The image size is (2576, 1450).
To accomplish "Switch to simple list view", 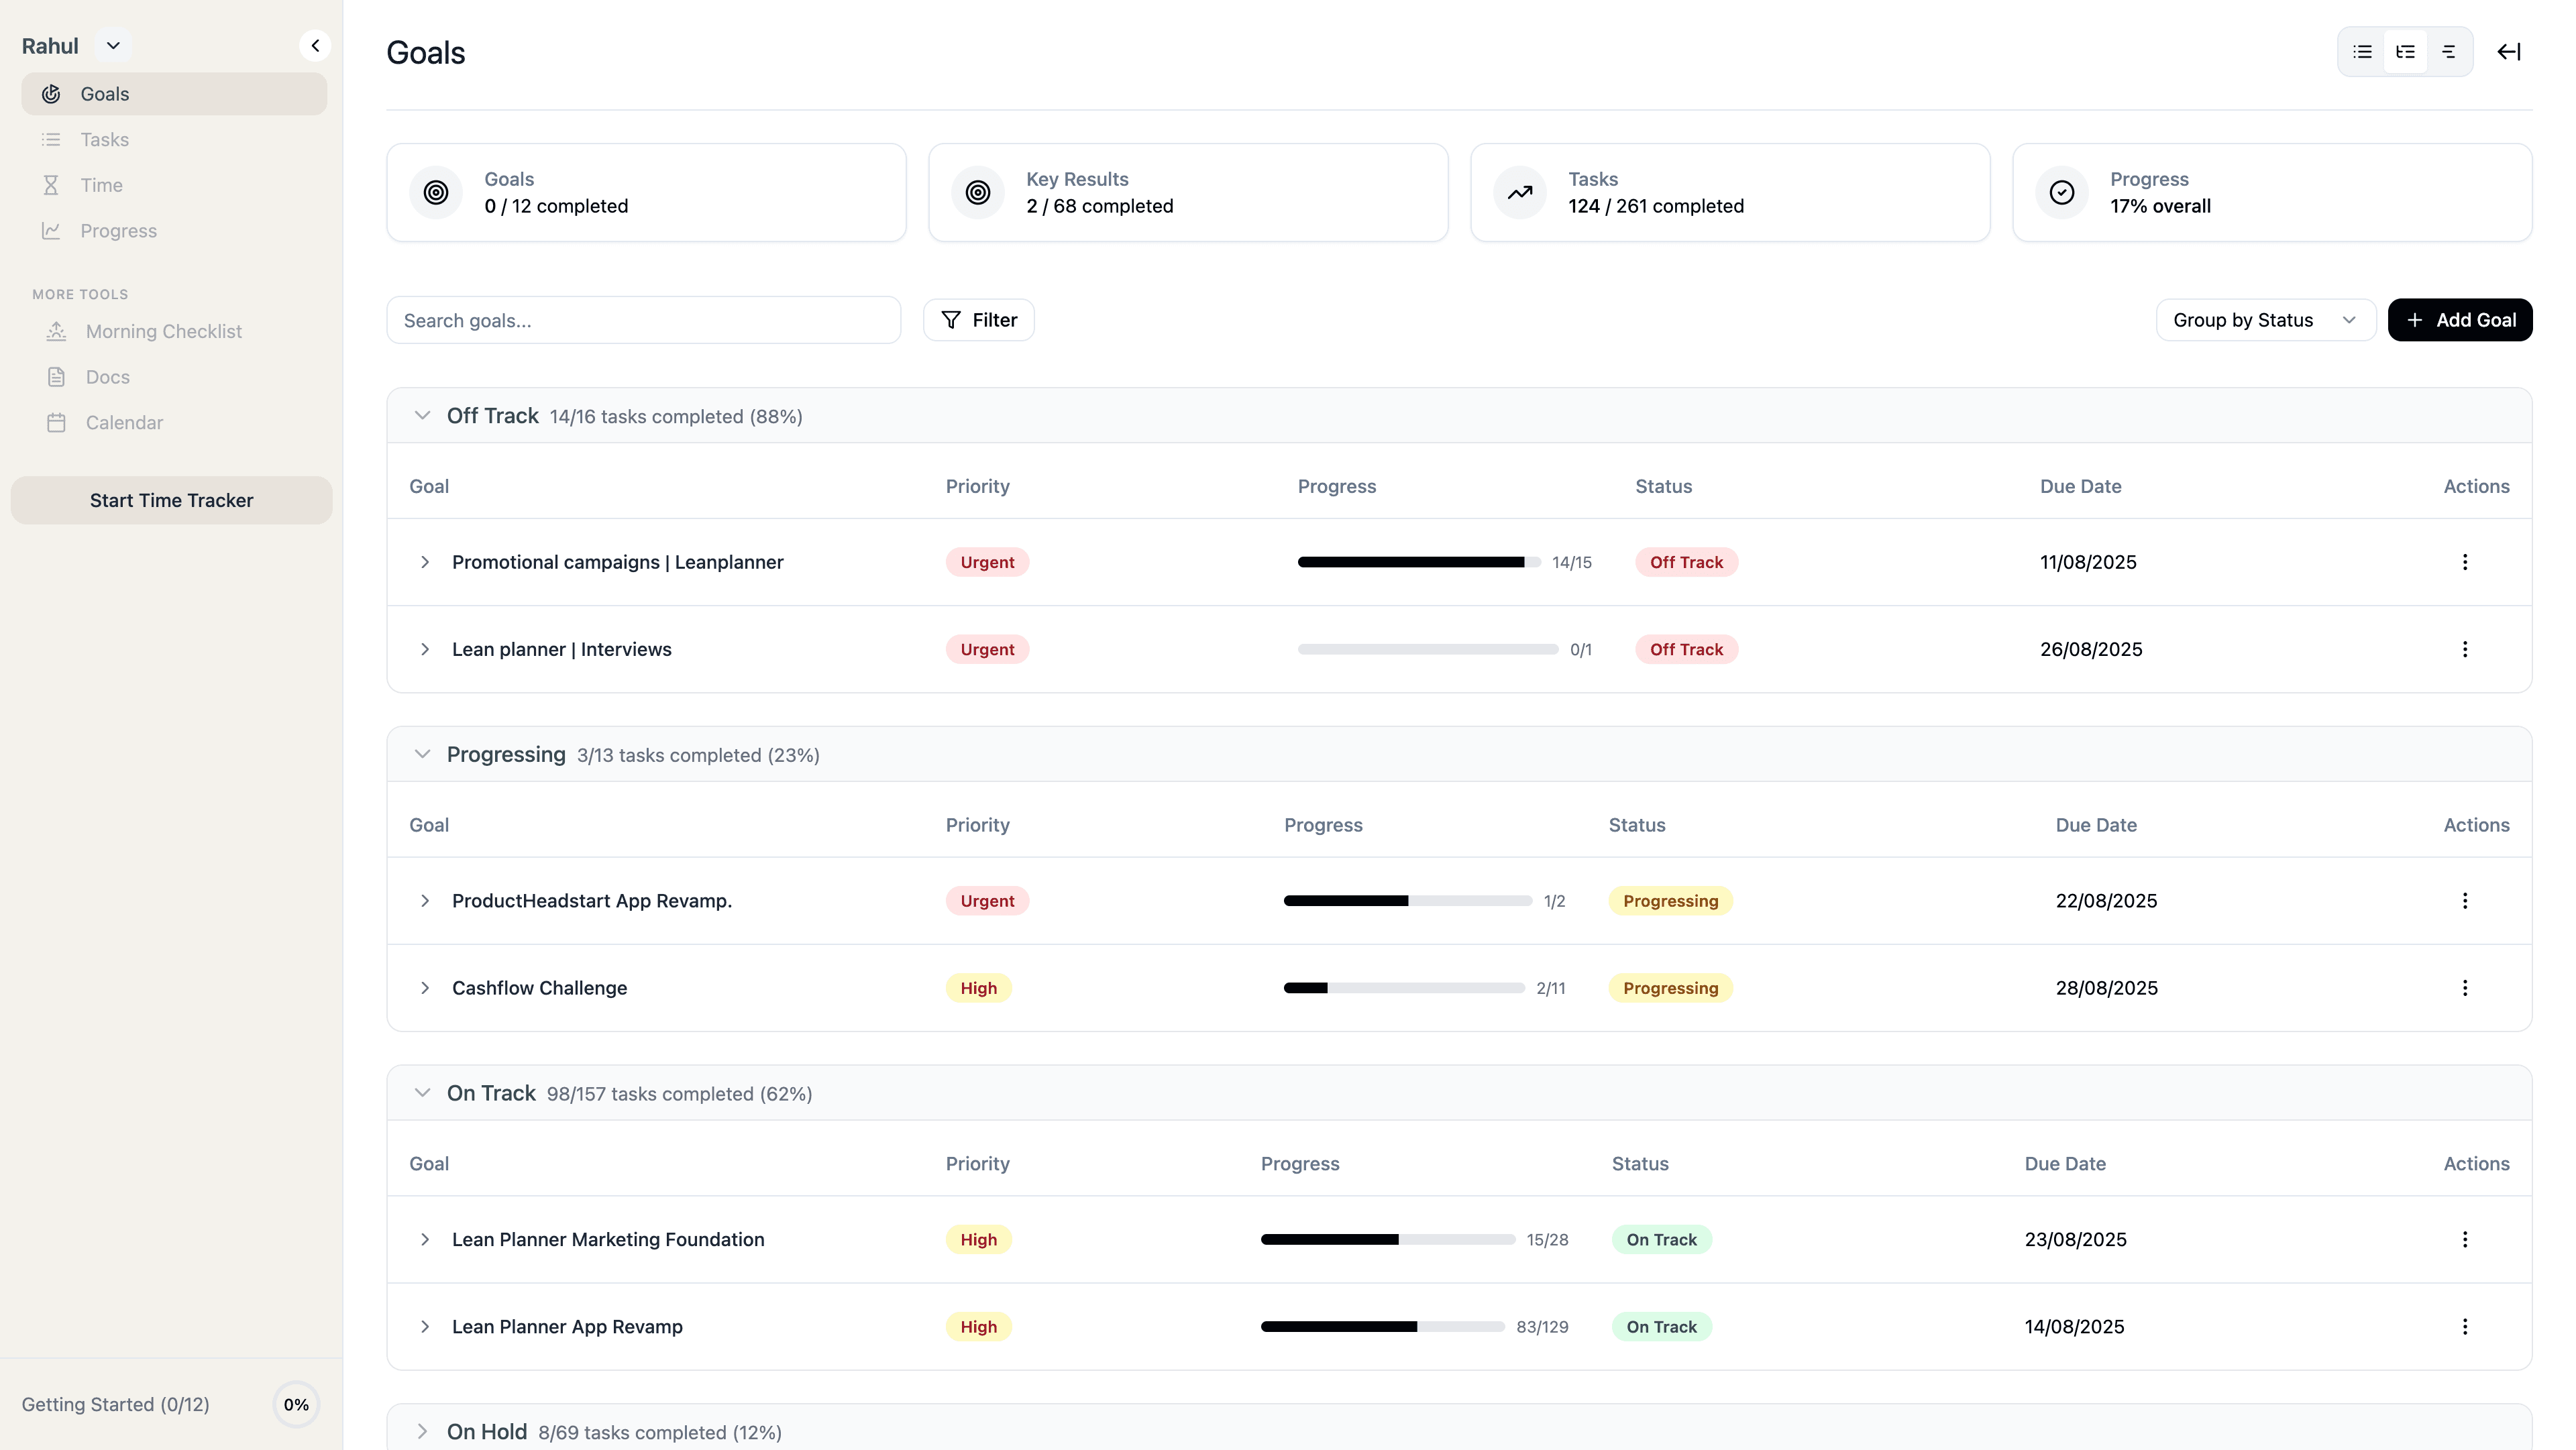I will pyautogui.click(x=2362, y=51).
